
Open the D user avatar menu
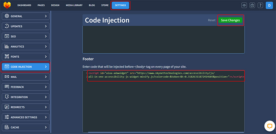pyautogui.click(x=269, y=5)
